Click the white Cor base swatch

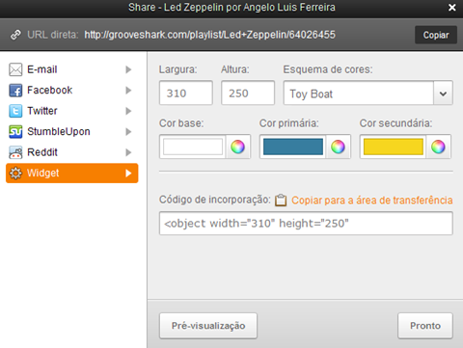click(x=193, y=147)
